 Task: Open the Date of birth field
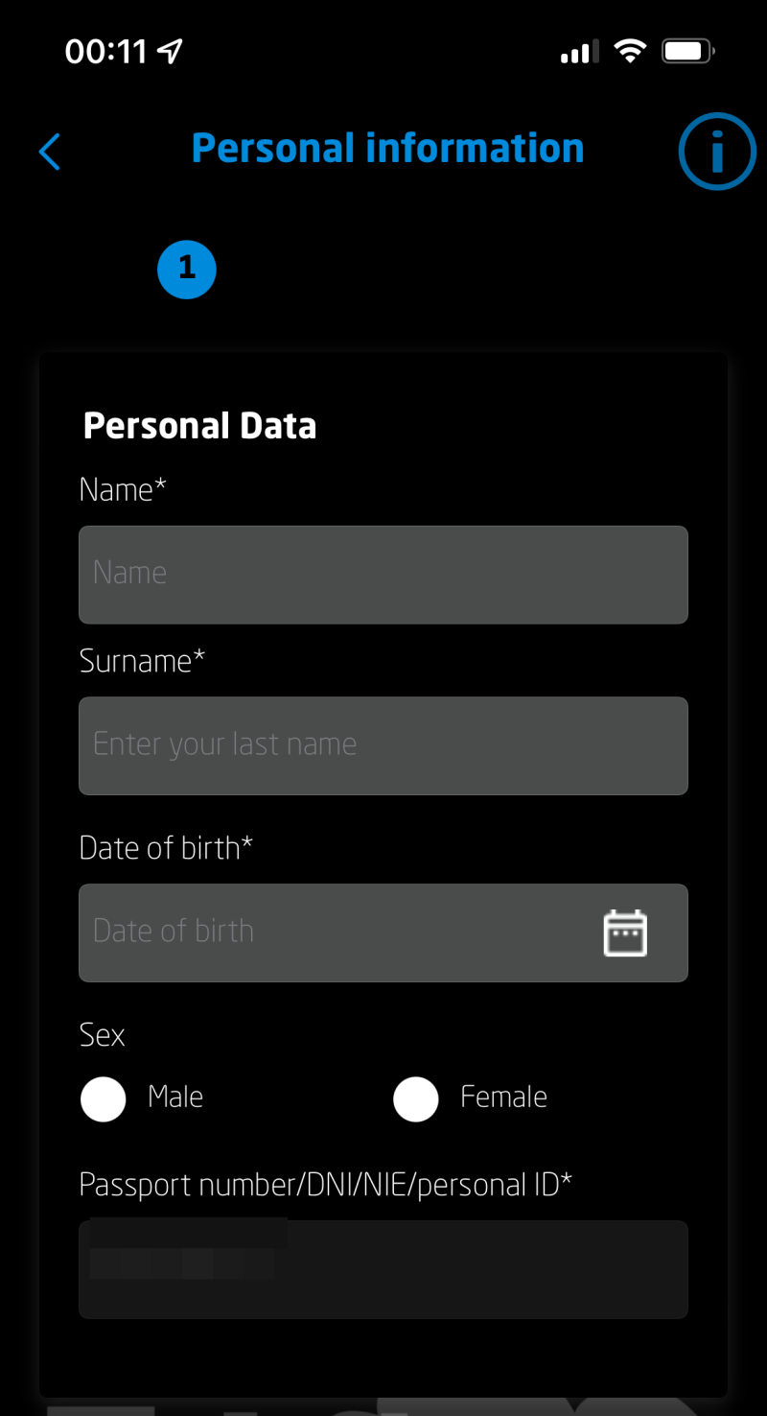pyautogui.click(x=336, y=932)
